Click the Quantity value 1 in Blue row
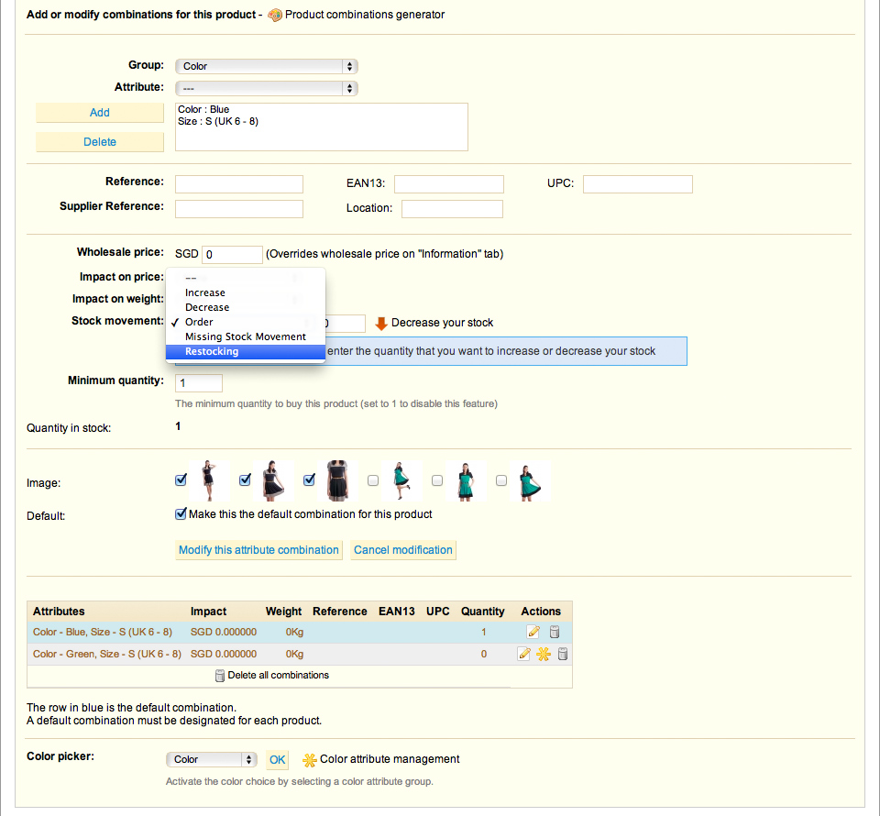Image resolution: width=880 pixels, height=816 pixels. coord(483,632)
